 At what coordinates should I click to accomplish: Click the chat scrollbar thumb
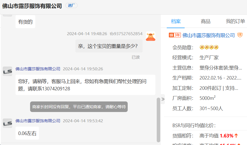point(158,120)
